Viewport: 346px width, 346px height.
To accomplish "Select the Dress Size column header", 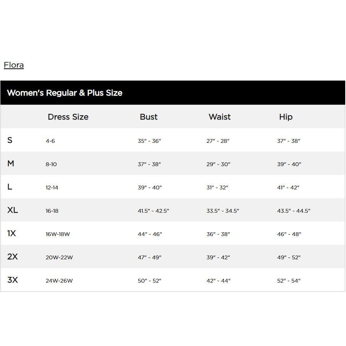I will 68,117.
